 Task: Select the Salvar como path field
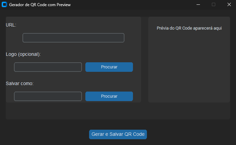point(48,96)
